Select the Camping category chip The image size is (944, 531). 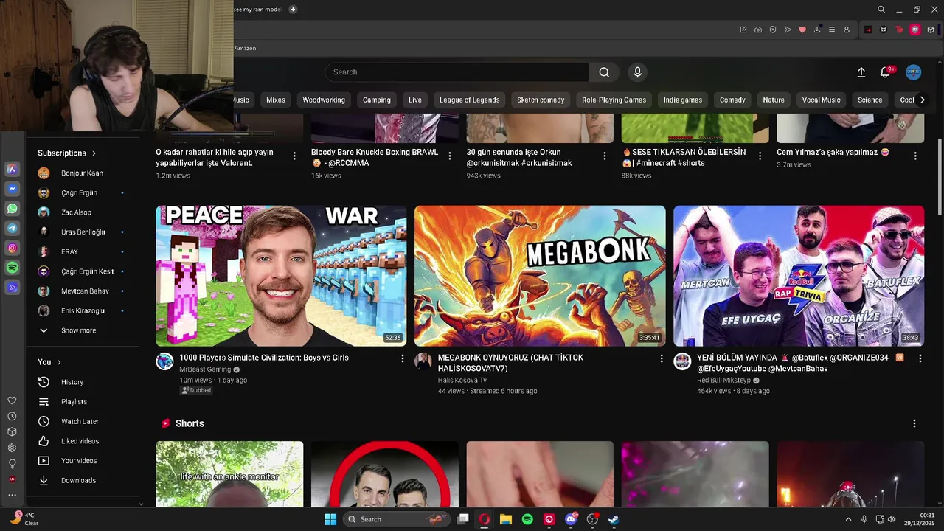[x=377, y=100]
